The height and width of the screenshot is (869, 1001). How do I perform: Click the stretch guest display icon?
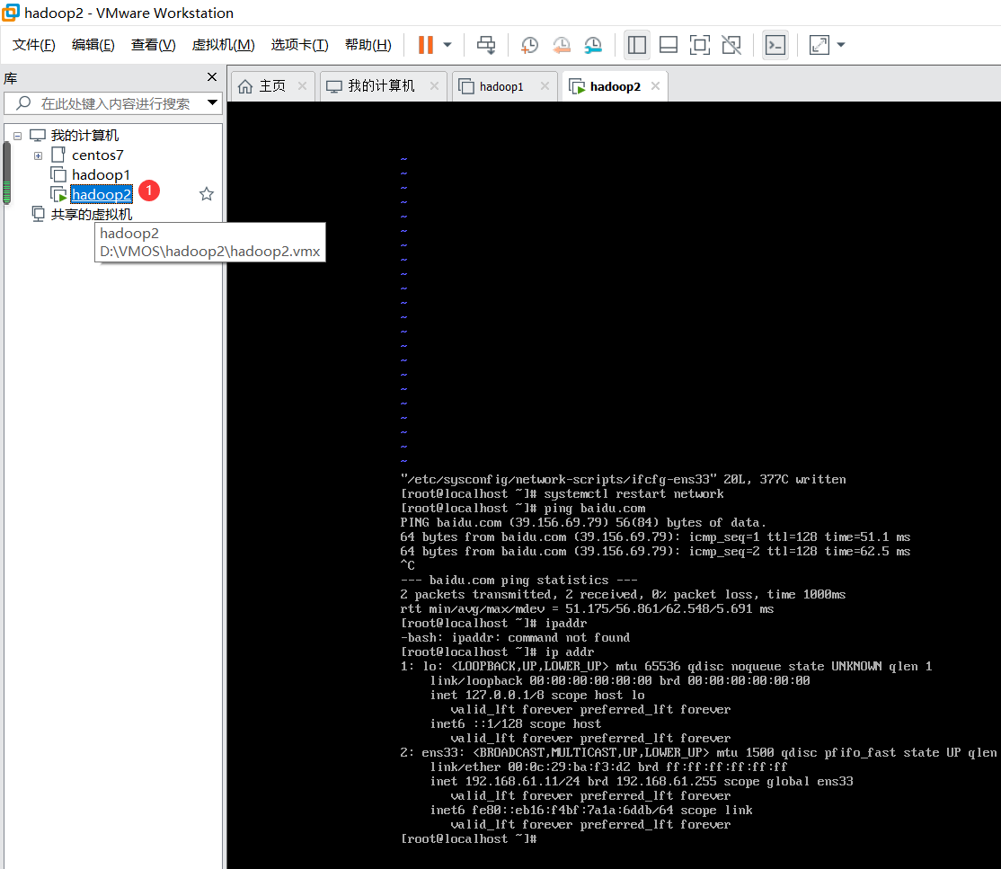pos(819,45)
